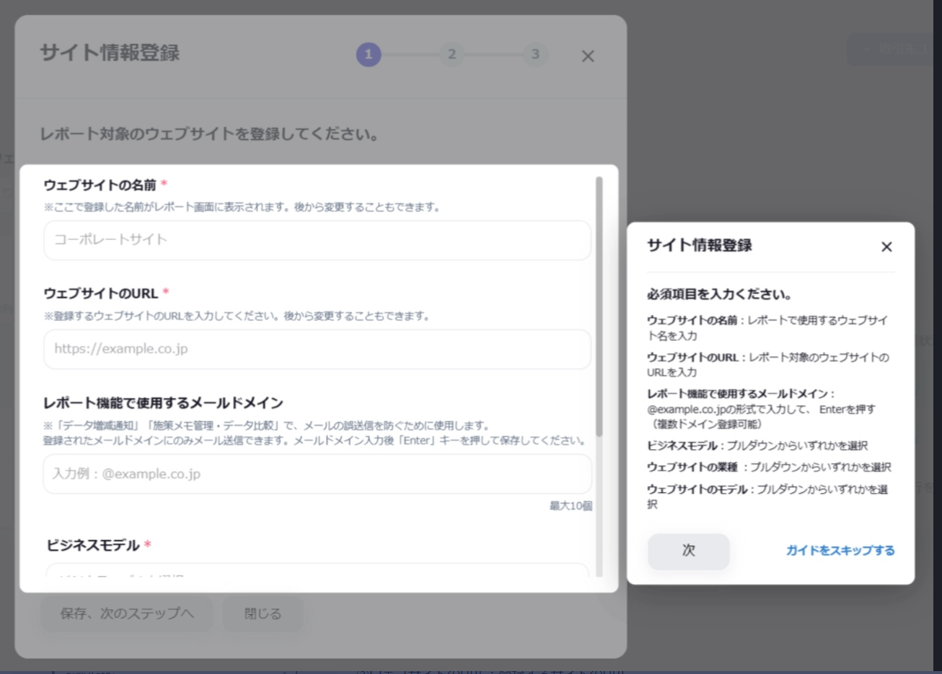Focus the website name field (コーポレートサイト)
This screenshot has height=674, width=942.
pyautogui.click(x=317, y=240)
